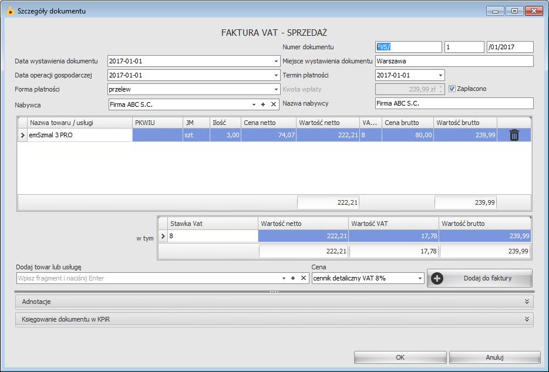The width and height of the screenshot is (549, 372).
Task: Add new product via plus icon in search box
Action: [293, 278]
